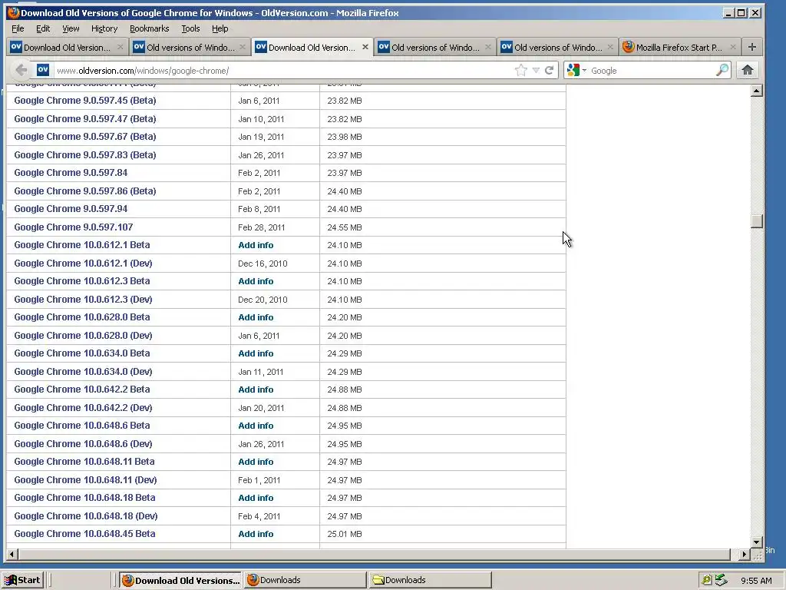The image size is (786, 590).
Task: Open the Bookmarks menu
Action: (150, 28)
